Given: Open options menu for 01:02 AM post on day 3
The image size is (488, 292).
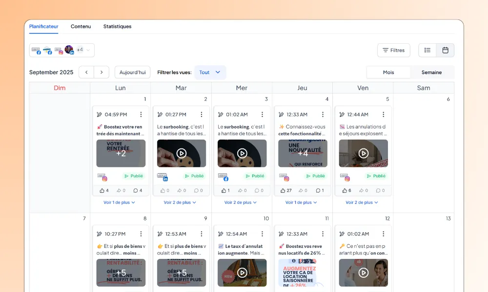Looking at the screenshot, I should [263, 114].
